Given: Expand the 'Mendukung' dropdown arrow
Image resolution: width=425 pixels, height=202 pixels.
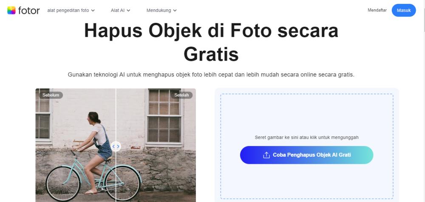Looking at the screenshot, I should pos(175,11).
